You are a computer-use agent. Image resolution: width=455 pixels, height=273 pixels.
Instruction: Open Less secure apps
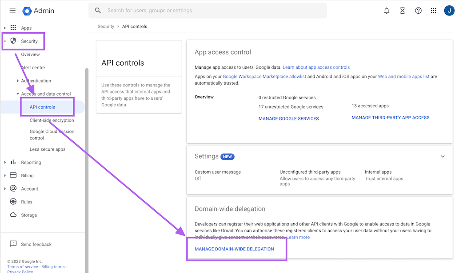point(48,149)
